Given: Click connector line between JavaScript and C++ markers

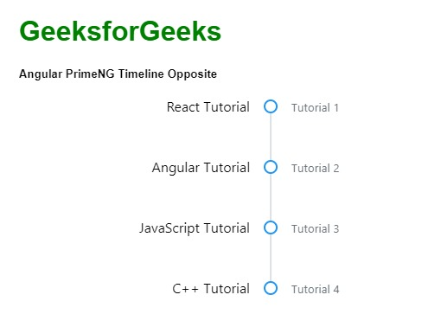Looking at the screenshot, I should point(271,258).
